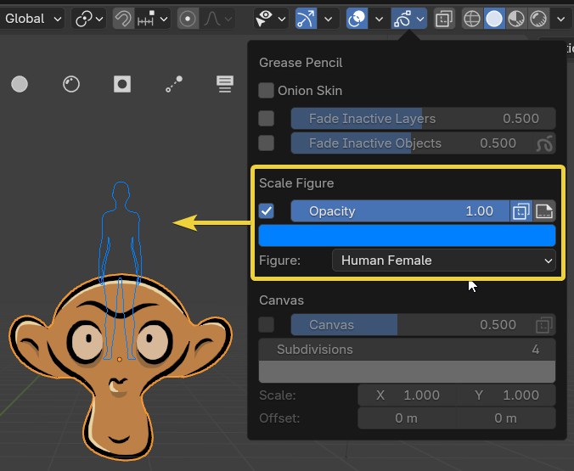Switch to material preview shading

coord(516,19)
